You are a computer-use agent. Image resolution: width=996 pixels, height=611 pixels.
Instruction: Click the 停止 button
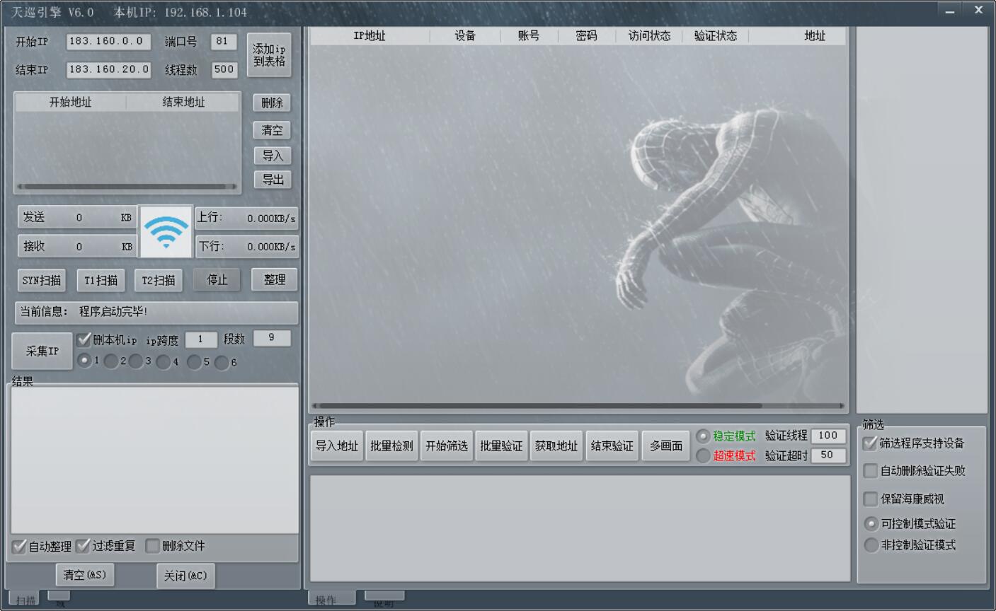coord(217,280)
